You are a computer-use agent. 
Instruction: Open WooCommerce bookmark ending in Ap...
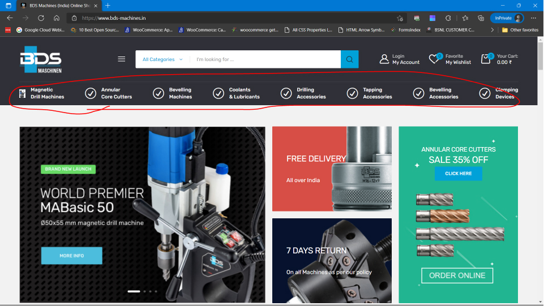coord(148,30)
